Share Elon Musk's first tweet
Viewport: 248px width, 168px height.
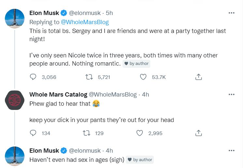coord(198,77)
